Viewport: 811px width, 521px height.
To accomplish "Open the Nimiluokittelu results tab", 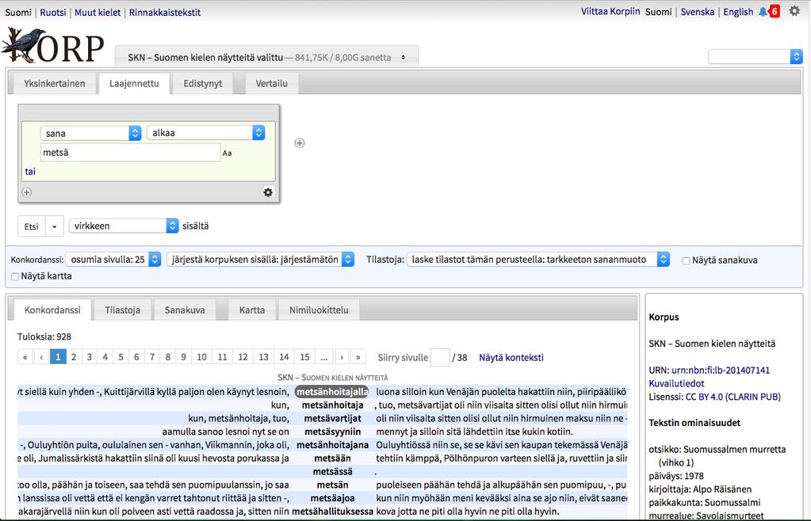I will [x=319, y=310].
